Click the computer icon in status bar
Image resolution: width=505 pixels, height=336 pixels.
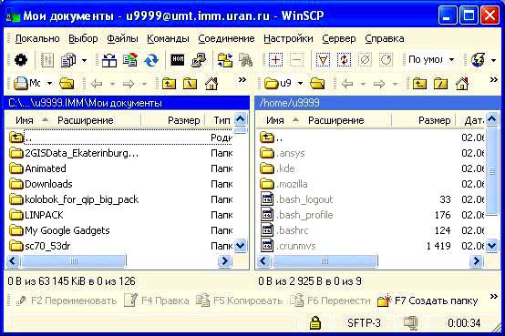click(x=410, y=322)
